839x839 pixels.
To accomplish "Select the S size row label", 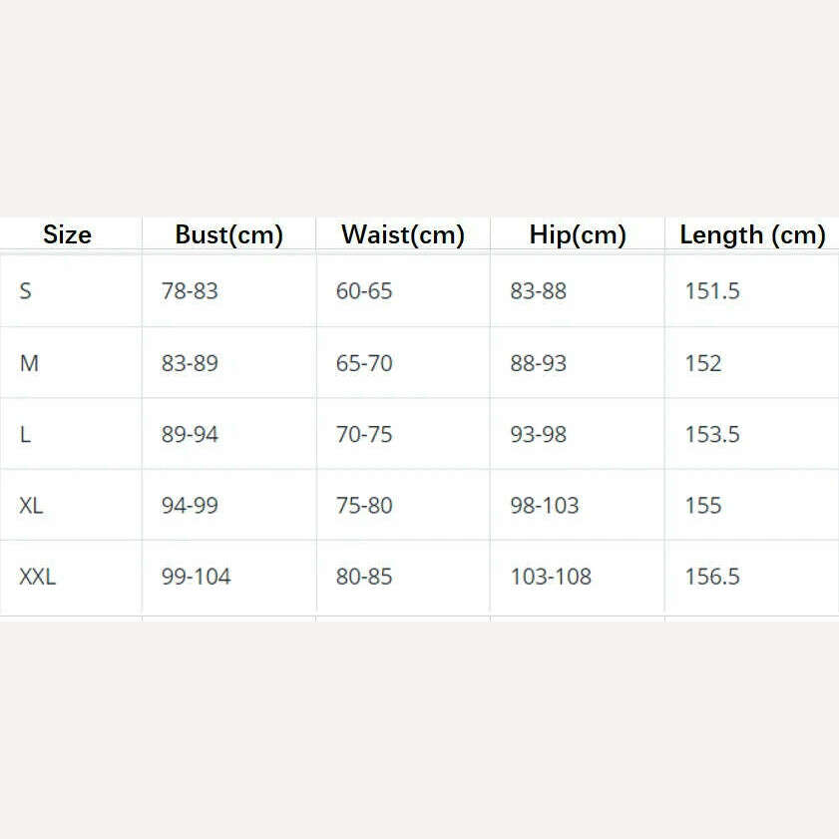I will pyautogui.click(x=26, y=291).
